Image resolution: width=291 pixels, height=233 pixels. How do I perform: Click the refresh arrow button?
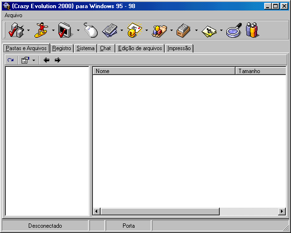pyautogui.click(x=11, y=60)
